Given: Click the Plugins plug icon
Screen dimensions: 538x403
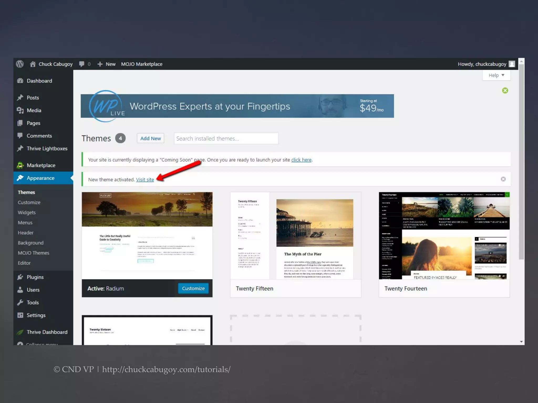Looking at the screenshot, I should point(20,277).
